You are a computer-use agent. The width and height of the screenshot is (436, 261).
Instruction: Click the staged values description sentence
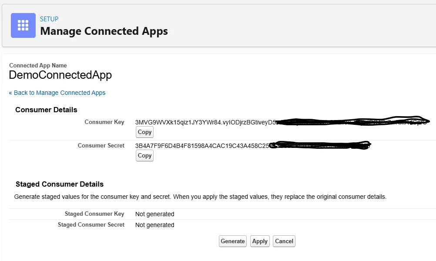(200, 197)
